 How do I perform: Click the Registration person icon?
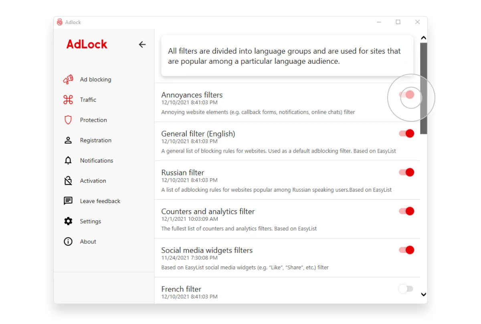tap(68, 140)
